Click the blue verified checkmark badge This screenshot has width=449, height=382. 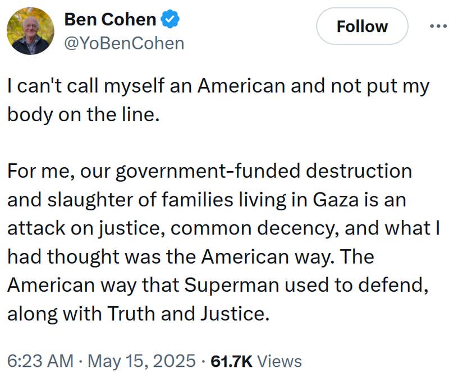[170, 19]
